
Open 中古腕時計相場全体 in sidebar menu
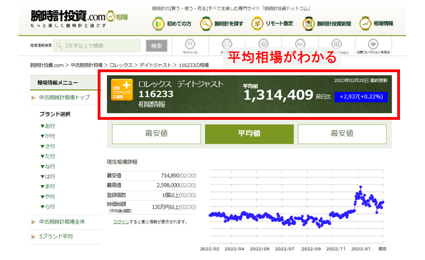(x=62, y=222)
